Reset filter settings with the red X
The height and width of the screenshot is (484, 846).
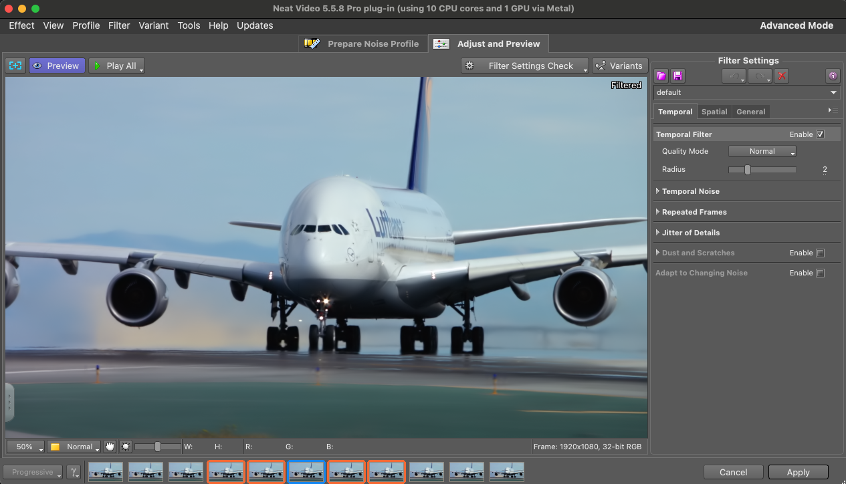point(781,76)
